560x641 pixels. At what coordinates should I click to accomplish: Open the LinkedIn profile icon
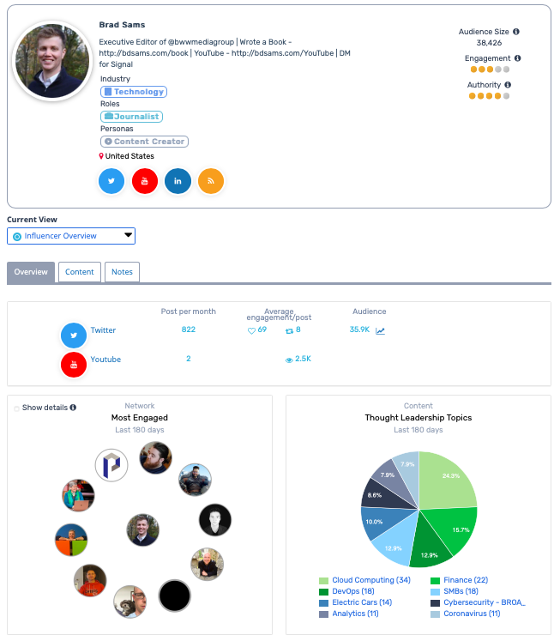click(178, 181)
